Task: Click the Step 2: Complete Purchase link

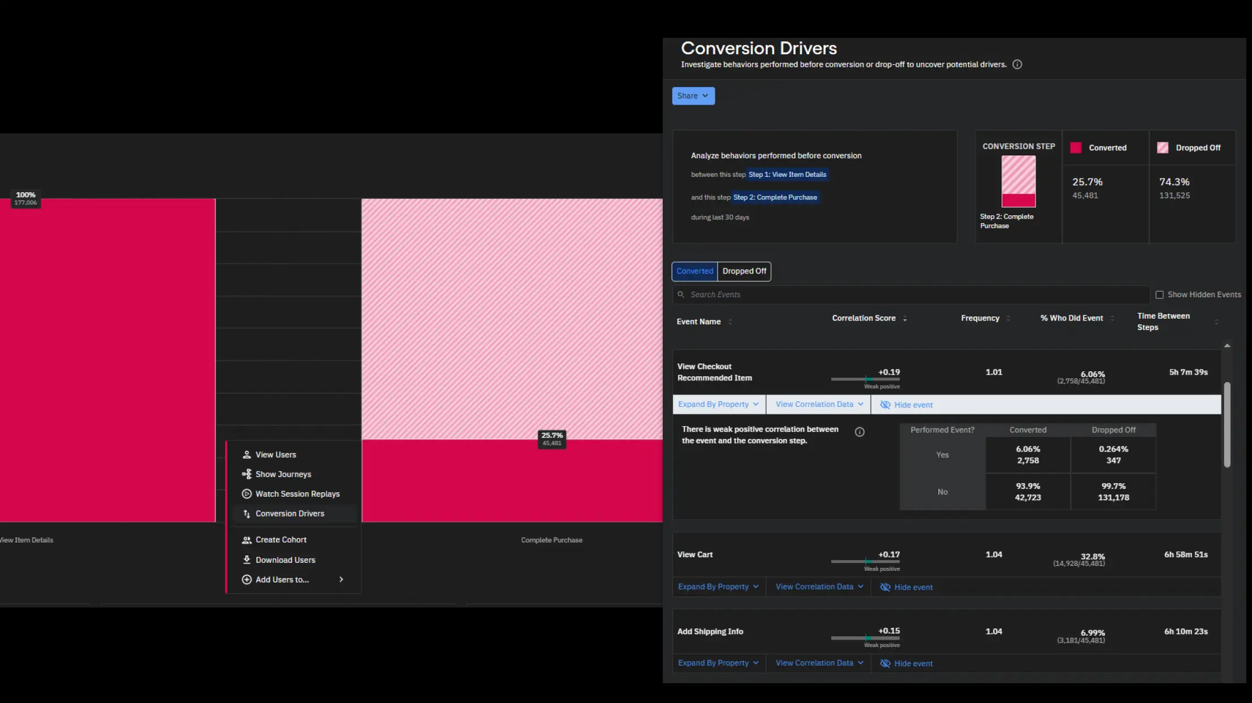Action: (x=775, y=197)
